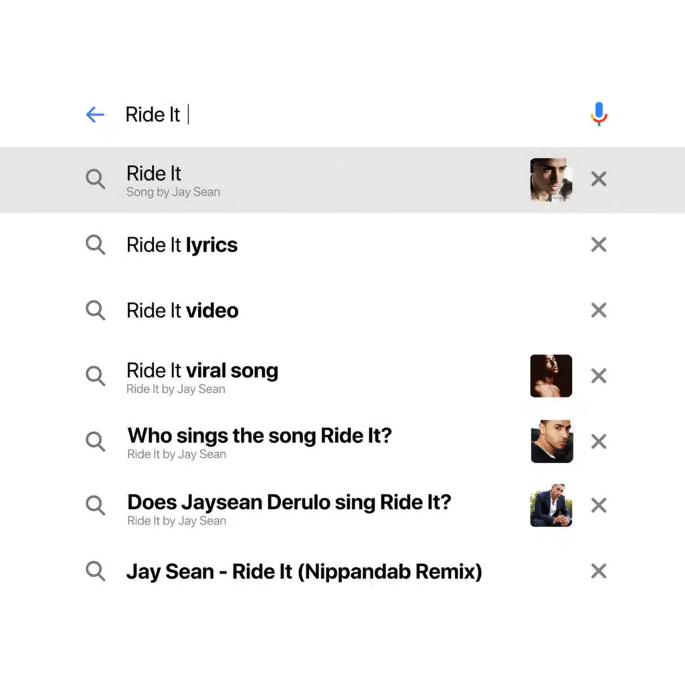Click the magnifier icon beside "Ride It lyrics"

click(96, 245)
